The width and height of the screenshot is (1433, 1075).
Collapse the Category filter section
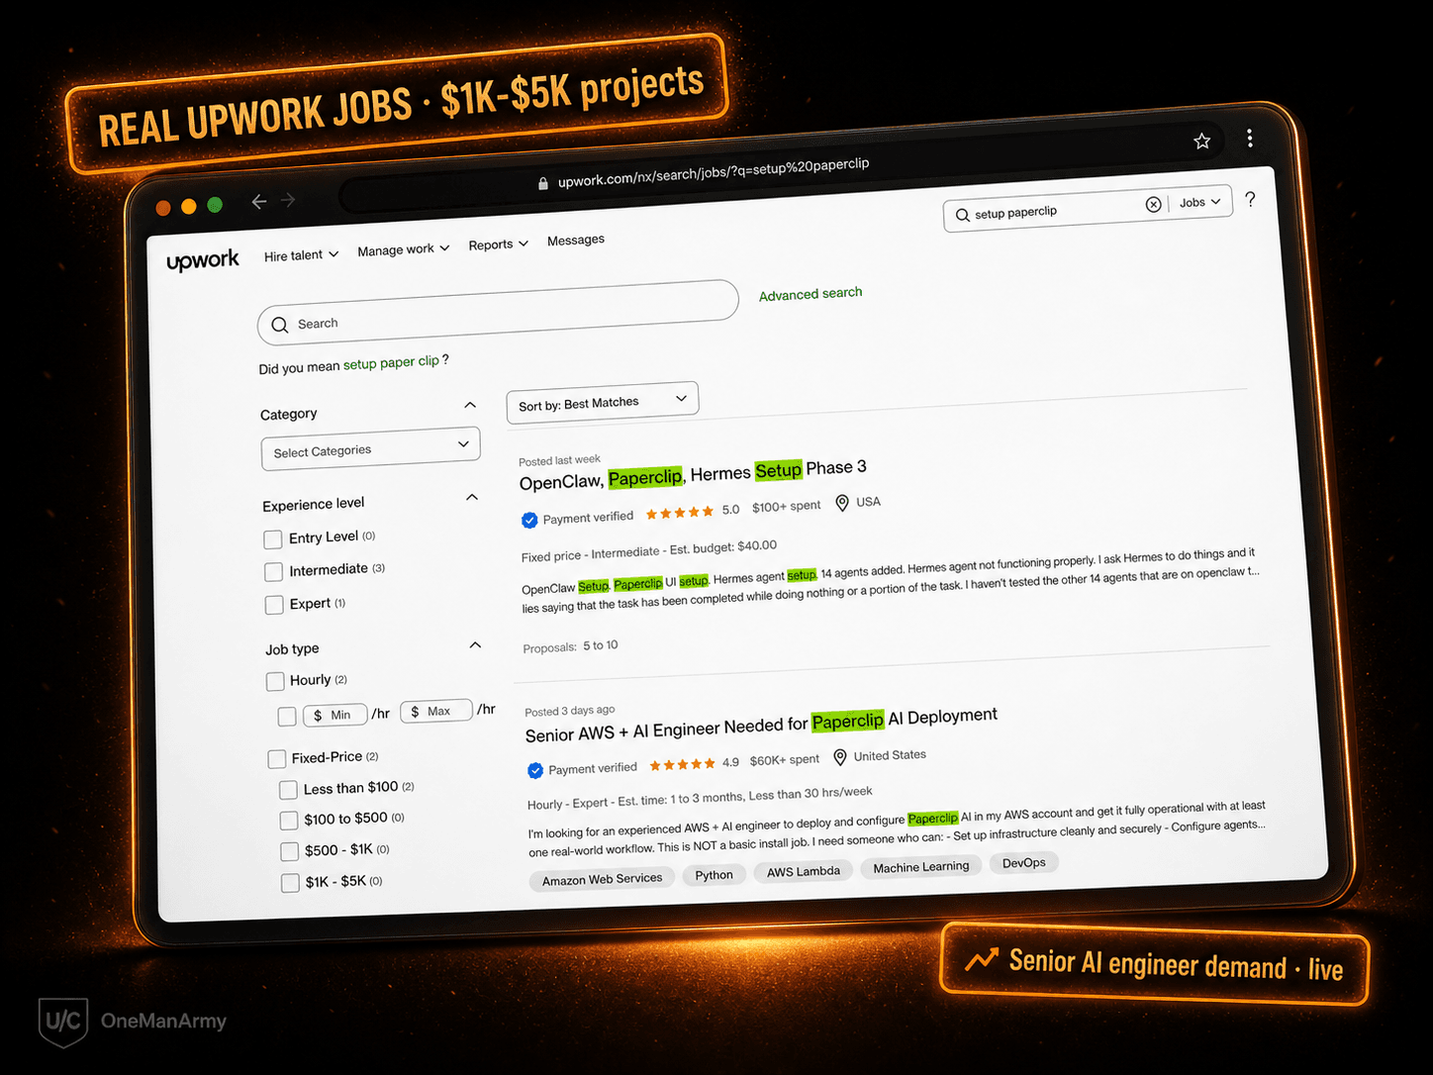click(x=470, y=405)
